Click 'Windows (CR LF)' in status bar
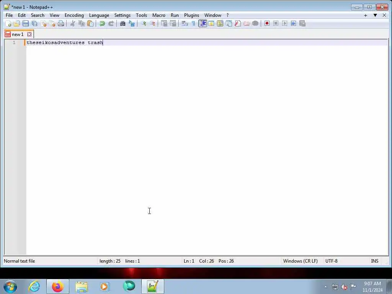 coord(300,261)
